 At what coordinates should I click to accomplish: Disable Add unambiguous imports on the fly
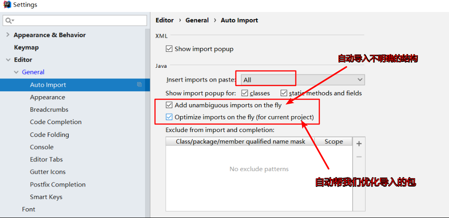(x=169, y=105)
